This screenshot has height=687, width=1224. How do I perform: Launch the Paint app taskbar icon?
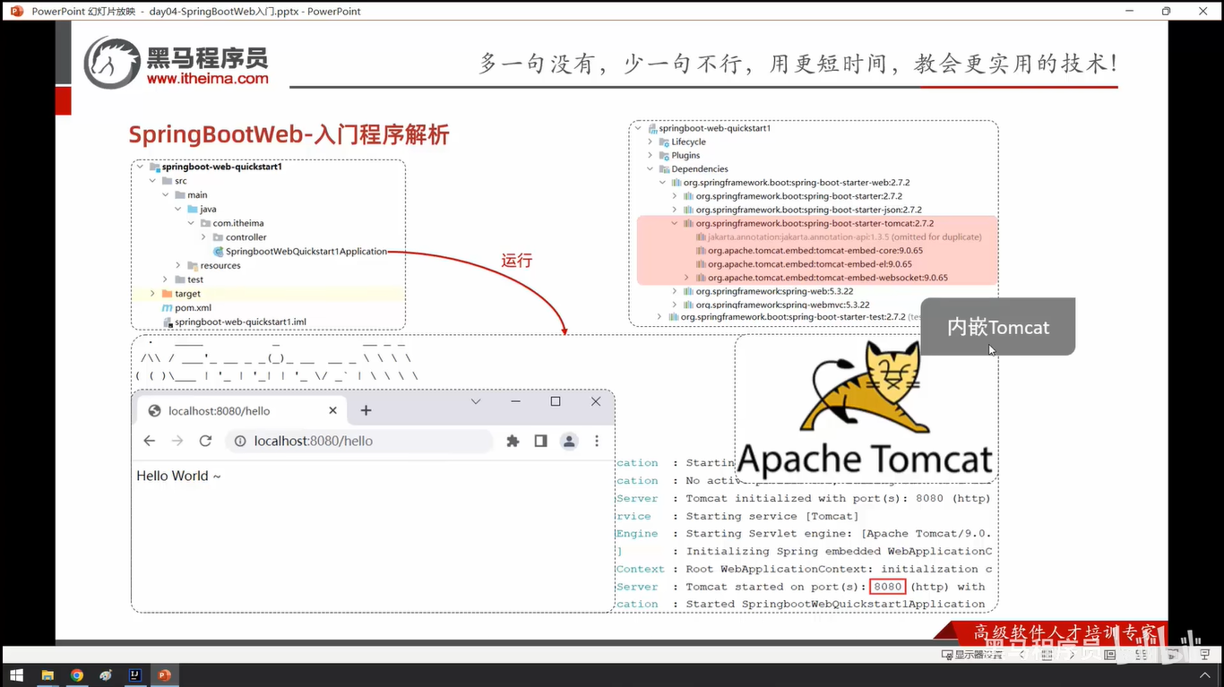[106, 675]
